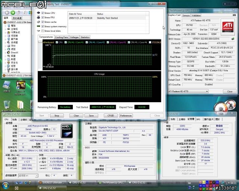239x191 pixels.
Task: Toggle CPU #1 / Core #2 graph checkbox
Action: click(x=87, y=42)
